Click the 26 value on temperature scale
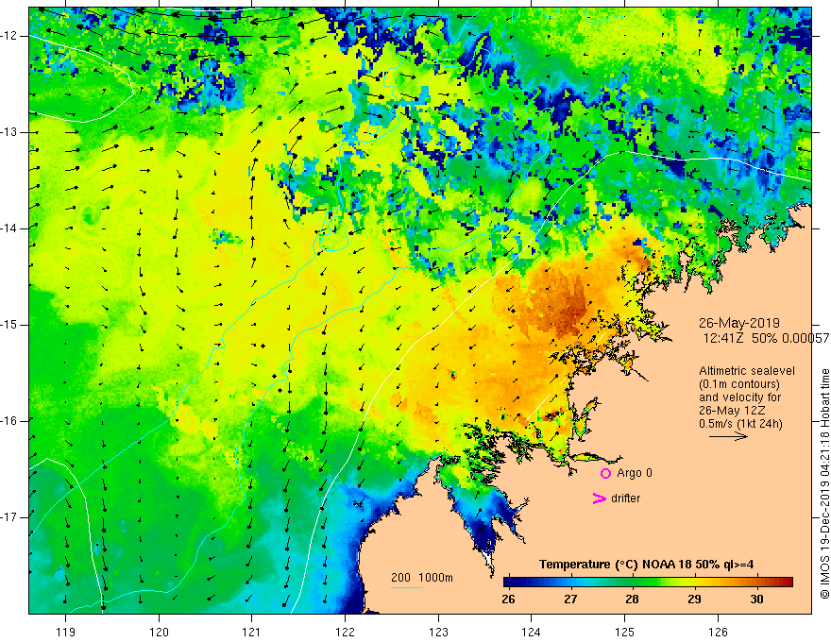 [508, 600]
